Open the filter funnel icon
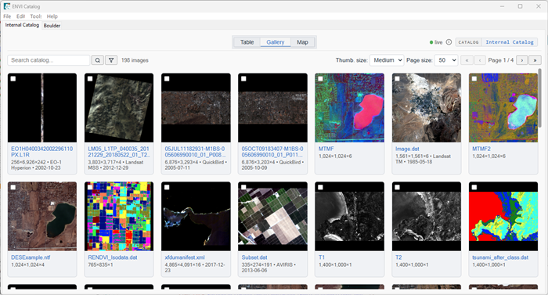 [111, 60]
